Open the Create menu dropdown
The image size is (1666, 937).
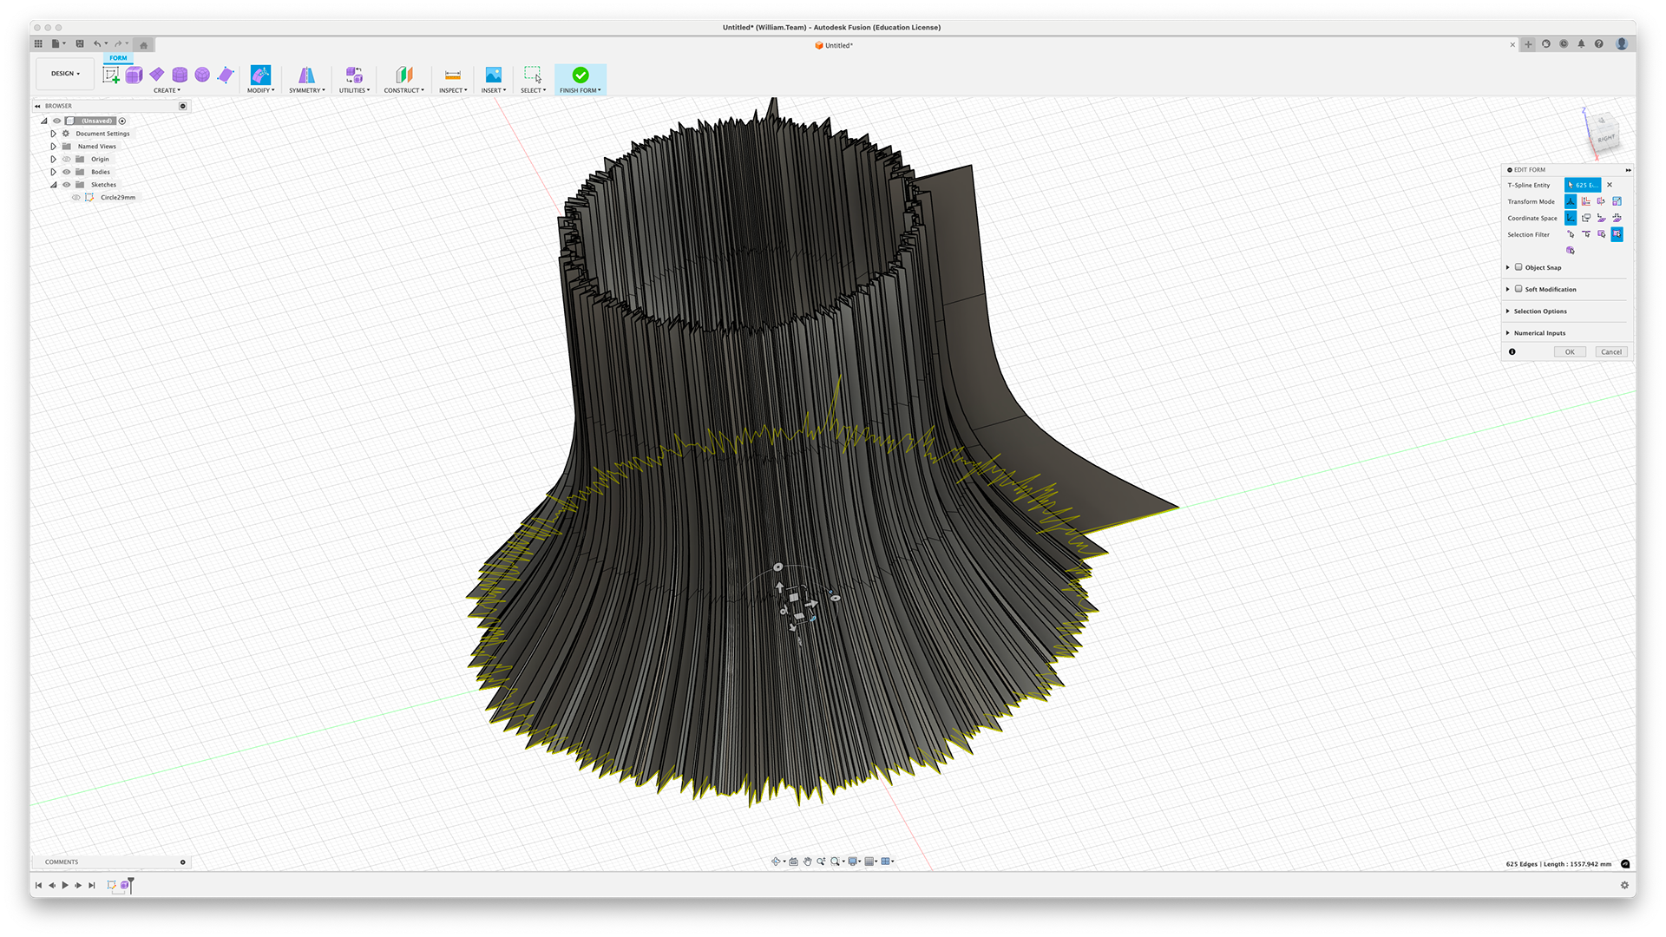pyautogui.click(x=167, y=90)
